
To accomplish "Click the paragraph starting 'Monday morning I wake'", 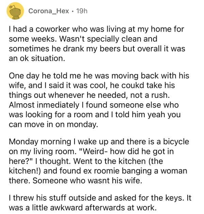I will (x=99, y=161).
